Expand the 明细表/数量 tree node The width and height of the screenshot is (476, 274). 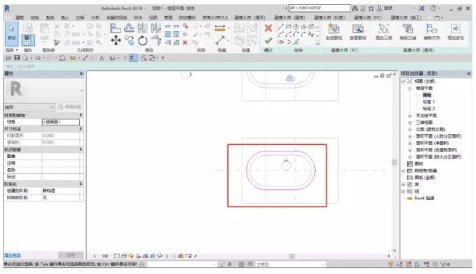click(403, 170)
